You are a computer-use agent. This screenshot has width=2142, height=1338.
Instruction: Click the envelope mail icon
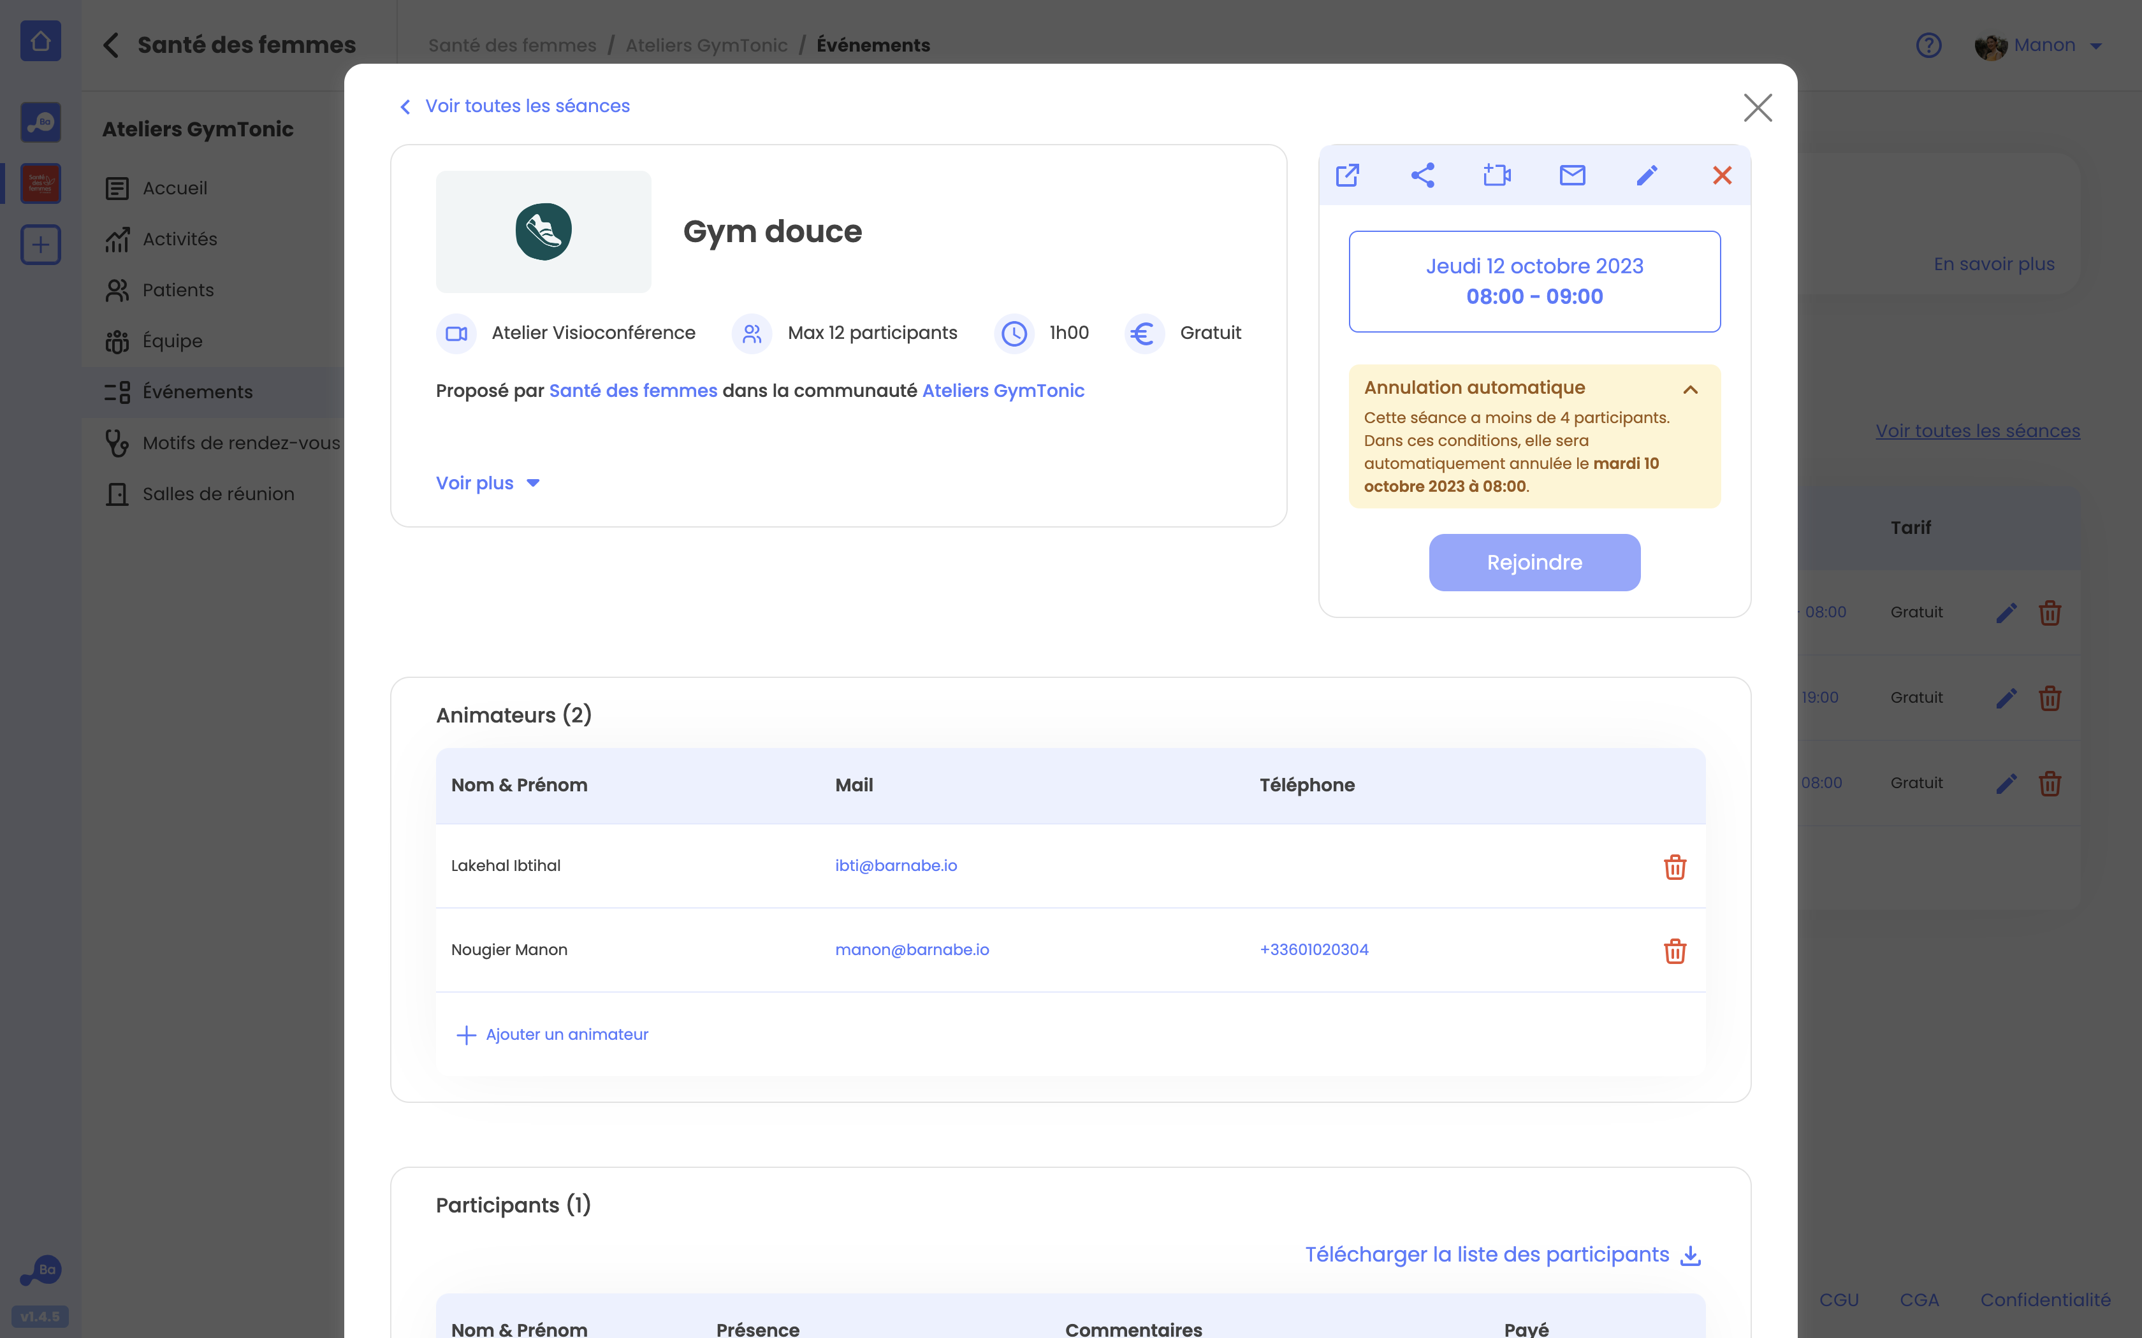tap(1572, 175)
